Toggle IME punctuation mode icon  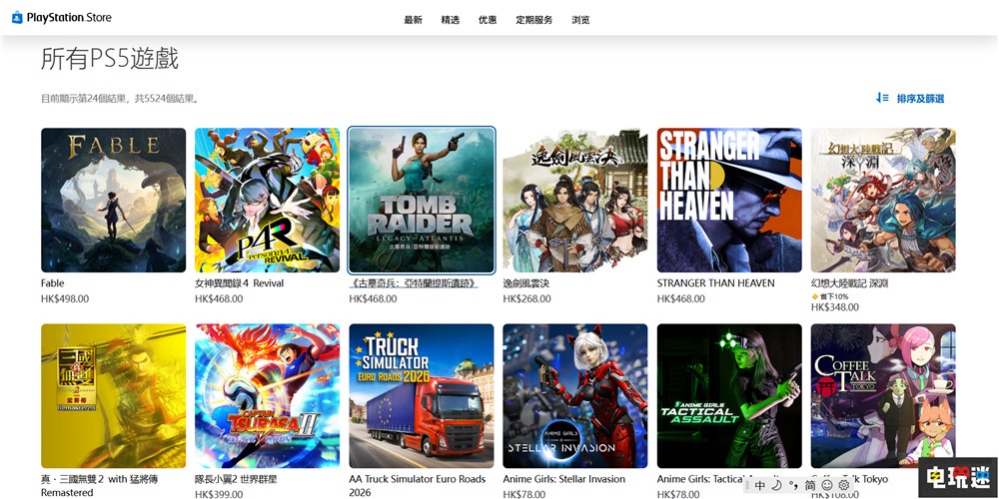[793, 485]
